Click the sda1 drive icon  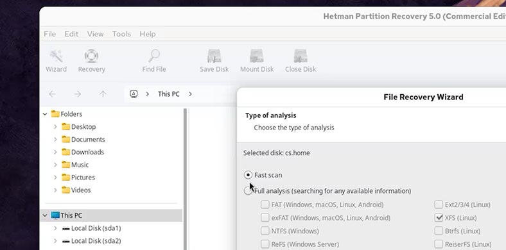[x=66, y=228]
